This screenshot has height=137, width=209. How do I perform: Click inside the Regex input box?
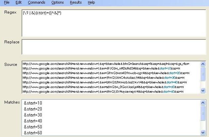(114, 23)
